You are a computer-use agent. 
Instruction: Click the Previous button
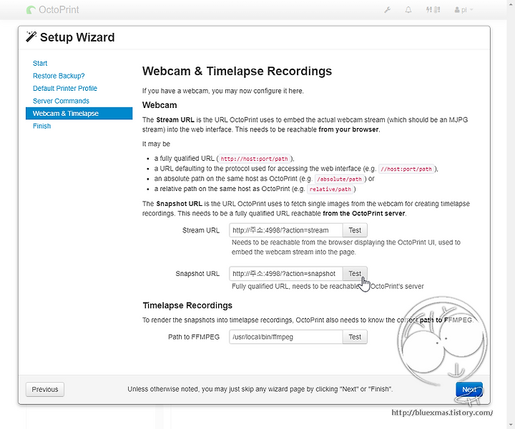point(45,389)
